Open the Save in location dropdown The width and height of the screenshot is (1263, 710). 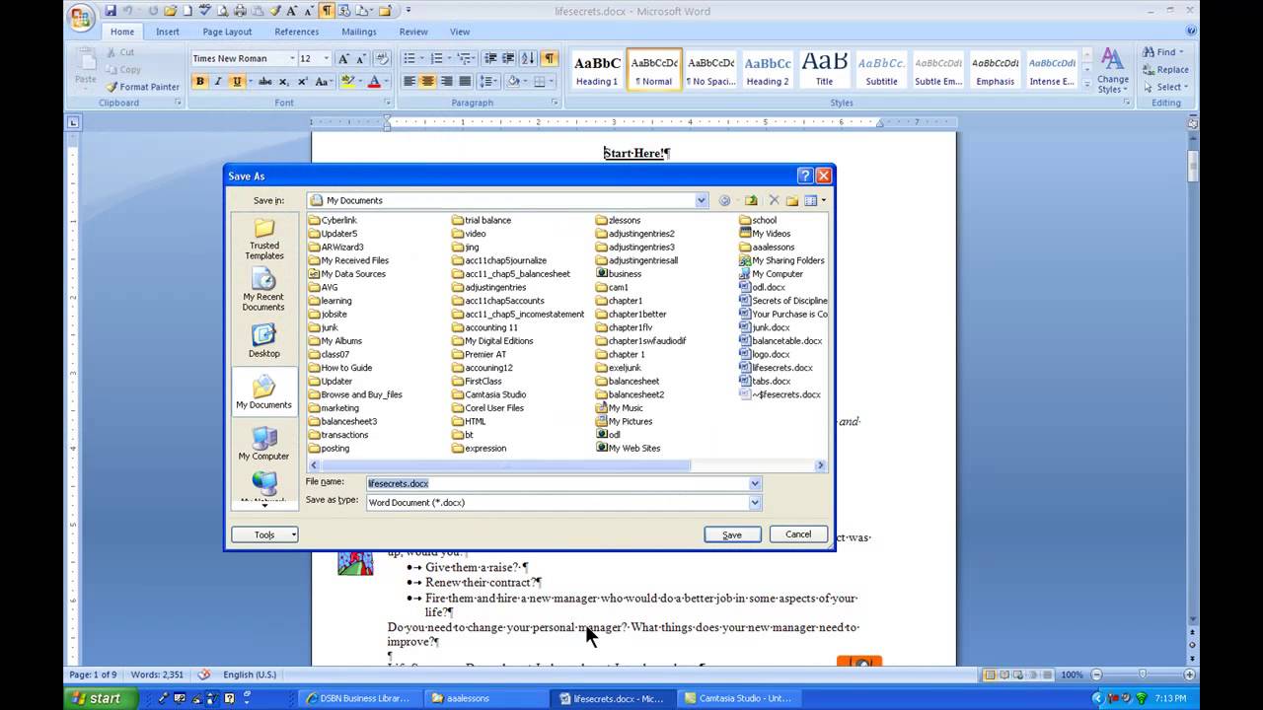(702, 200)
